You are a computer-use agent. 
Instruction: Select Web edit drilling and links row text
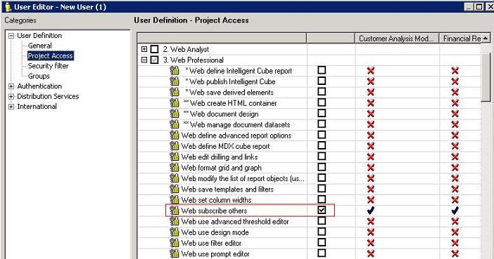220,157
